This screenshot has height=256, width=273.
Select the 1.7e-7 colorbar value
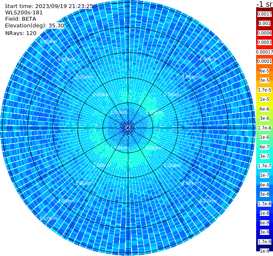[265, 166]
